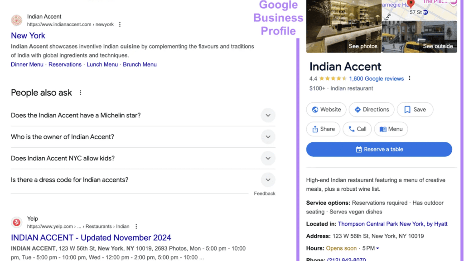This screenshot has height=261, width=464.
Task: Click more options beside Google reviews
Action: pyautogui.click(x=410, y=78)
